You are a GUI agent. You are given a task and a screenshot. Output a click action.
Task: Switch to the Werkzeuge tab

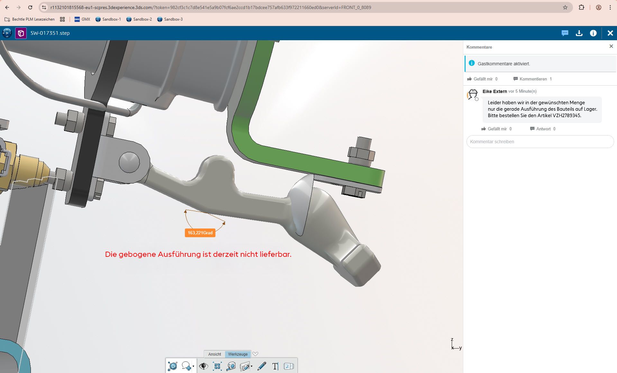[238, 354]
